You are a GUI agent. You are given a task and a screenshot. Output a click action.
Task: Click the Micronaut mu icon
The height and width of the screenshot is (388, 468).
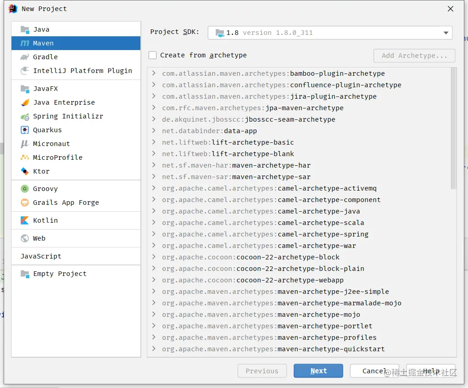[x=25, y=144]
